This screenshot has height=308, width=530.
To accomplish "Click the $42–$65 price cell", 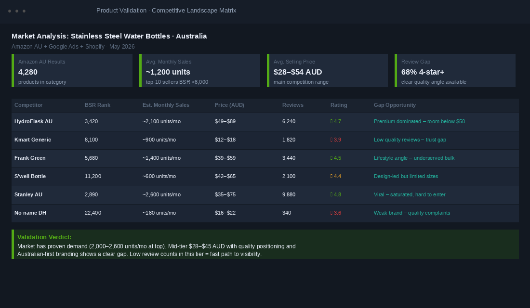I will point(225,176).
